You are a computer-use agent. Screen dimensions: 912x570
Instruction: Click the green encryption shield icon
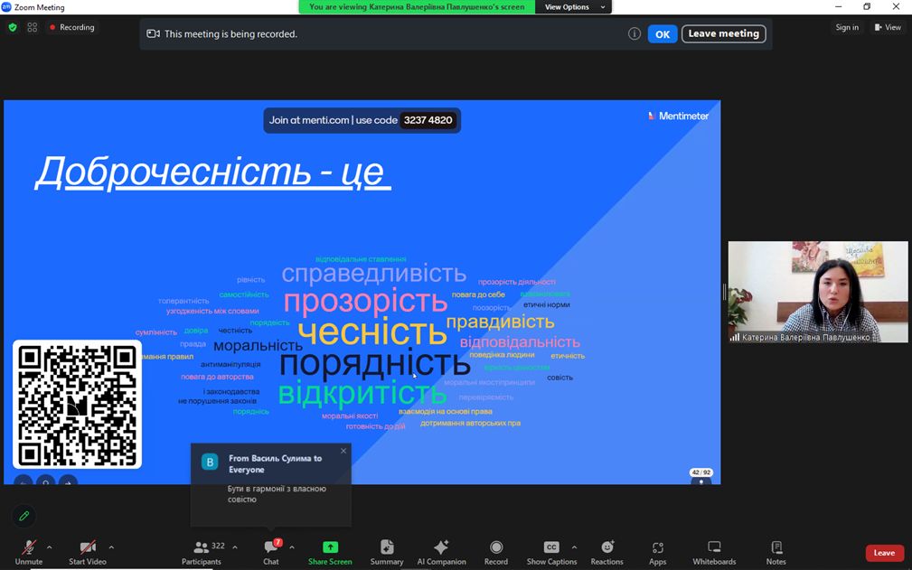(13, 27)
